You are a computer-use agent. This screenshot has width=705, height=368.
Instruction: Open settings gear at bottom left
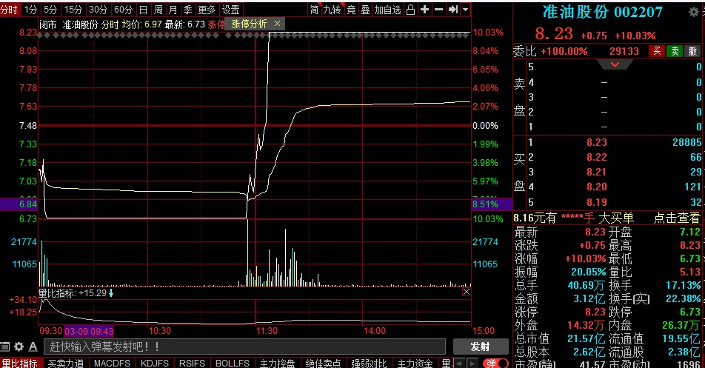click(19, 347)
